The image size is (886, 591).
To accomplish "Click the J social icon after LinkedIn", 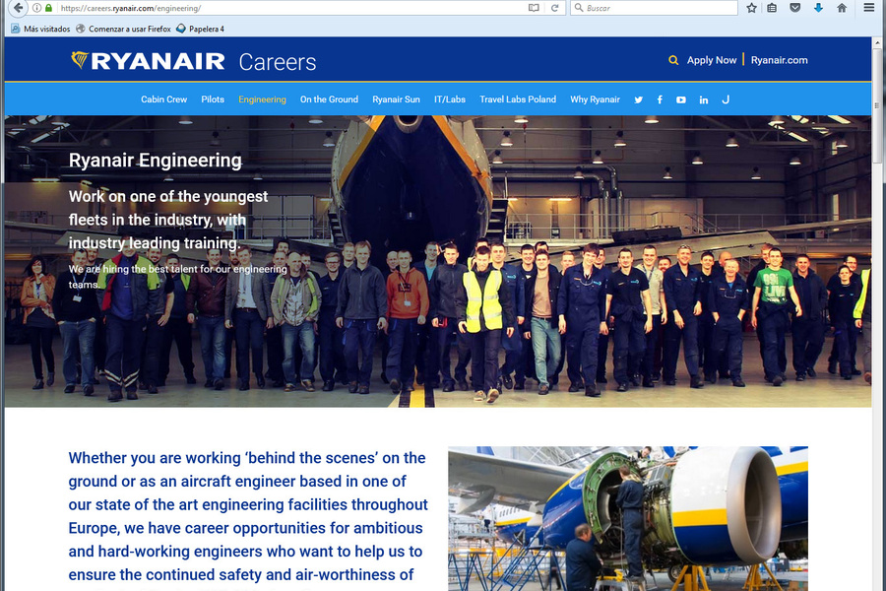I will [x=726, y=99].
